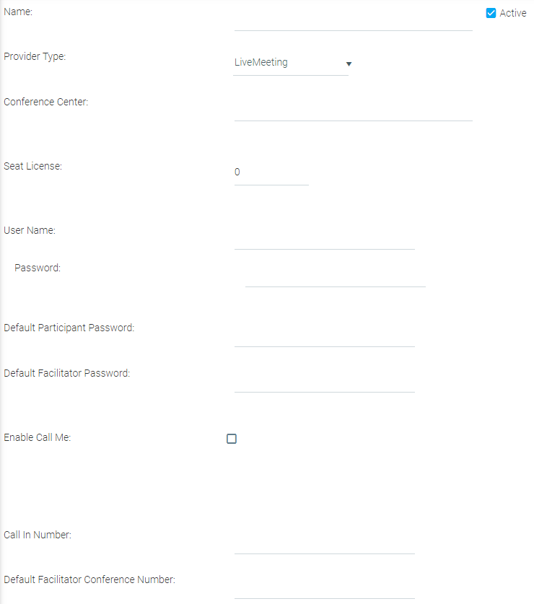The image size is (534, 604).
Task: Click the Seat License number field
Action: pyautogui.click(x=271, y=173)
